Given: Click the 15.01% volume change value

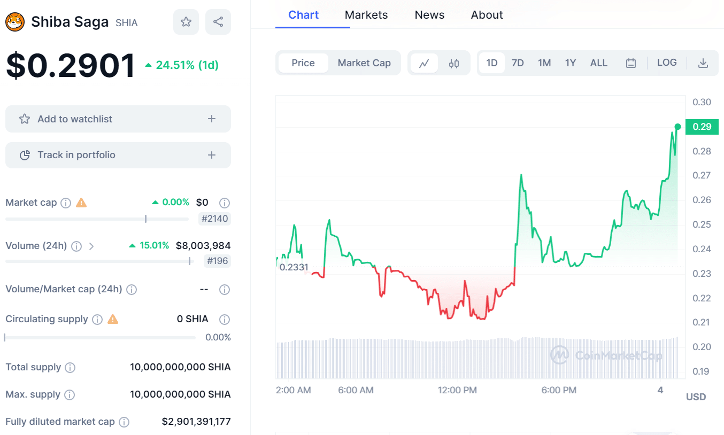Looking at the screenshot, I should 149,246.
